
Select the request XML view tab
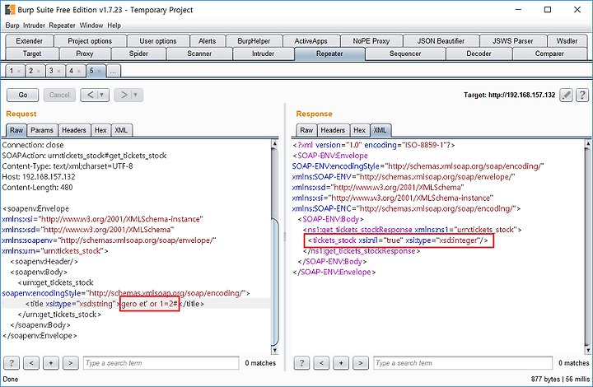121,130
